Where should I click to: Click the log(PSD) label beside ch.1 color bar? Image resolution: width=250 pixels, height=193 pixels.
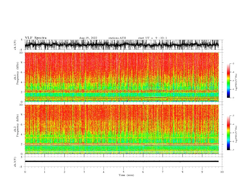pos(236,82)
